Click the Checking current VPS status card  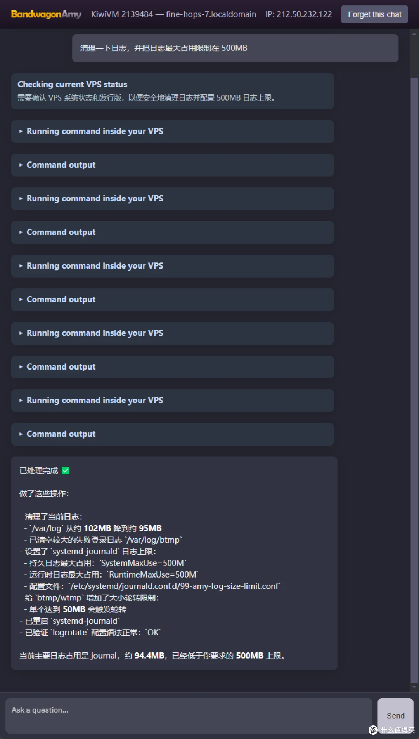[x=172, y=91]
